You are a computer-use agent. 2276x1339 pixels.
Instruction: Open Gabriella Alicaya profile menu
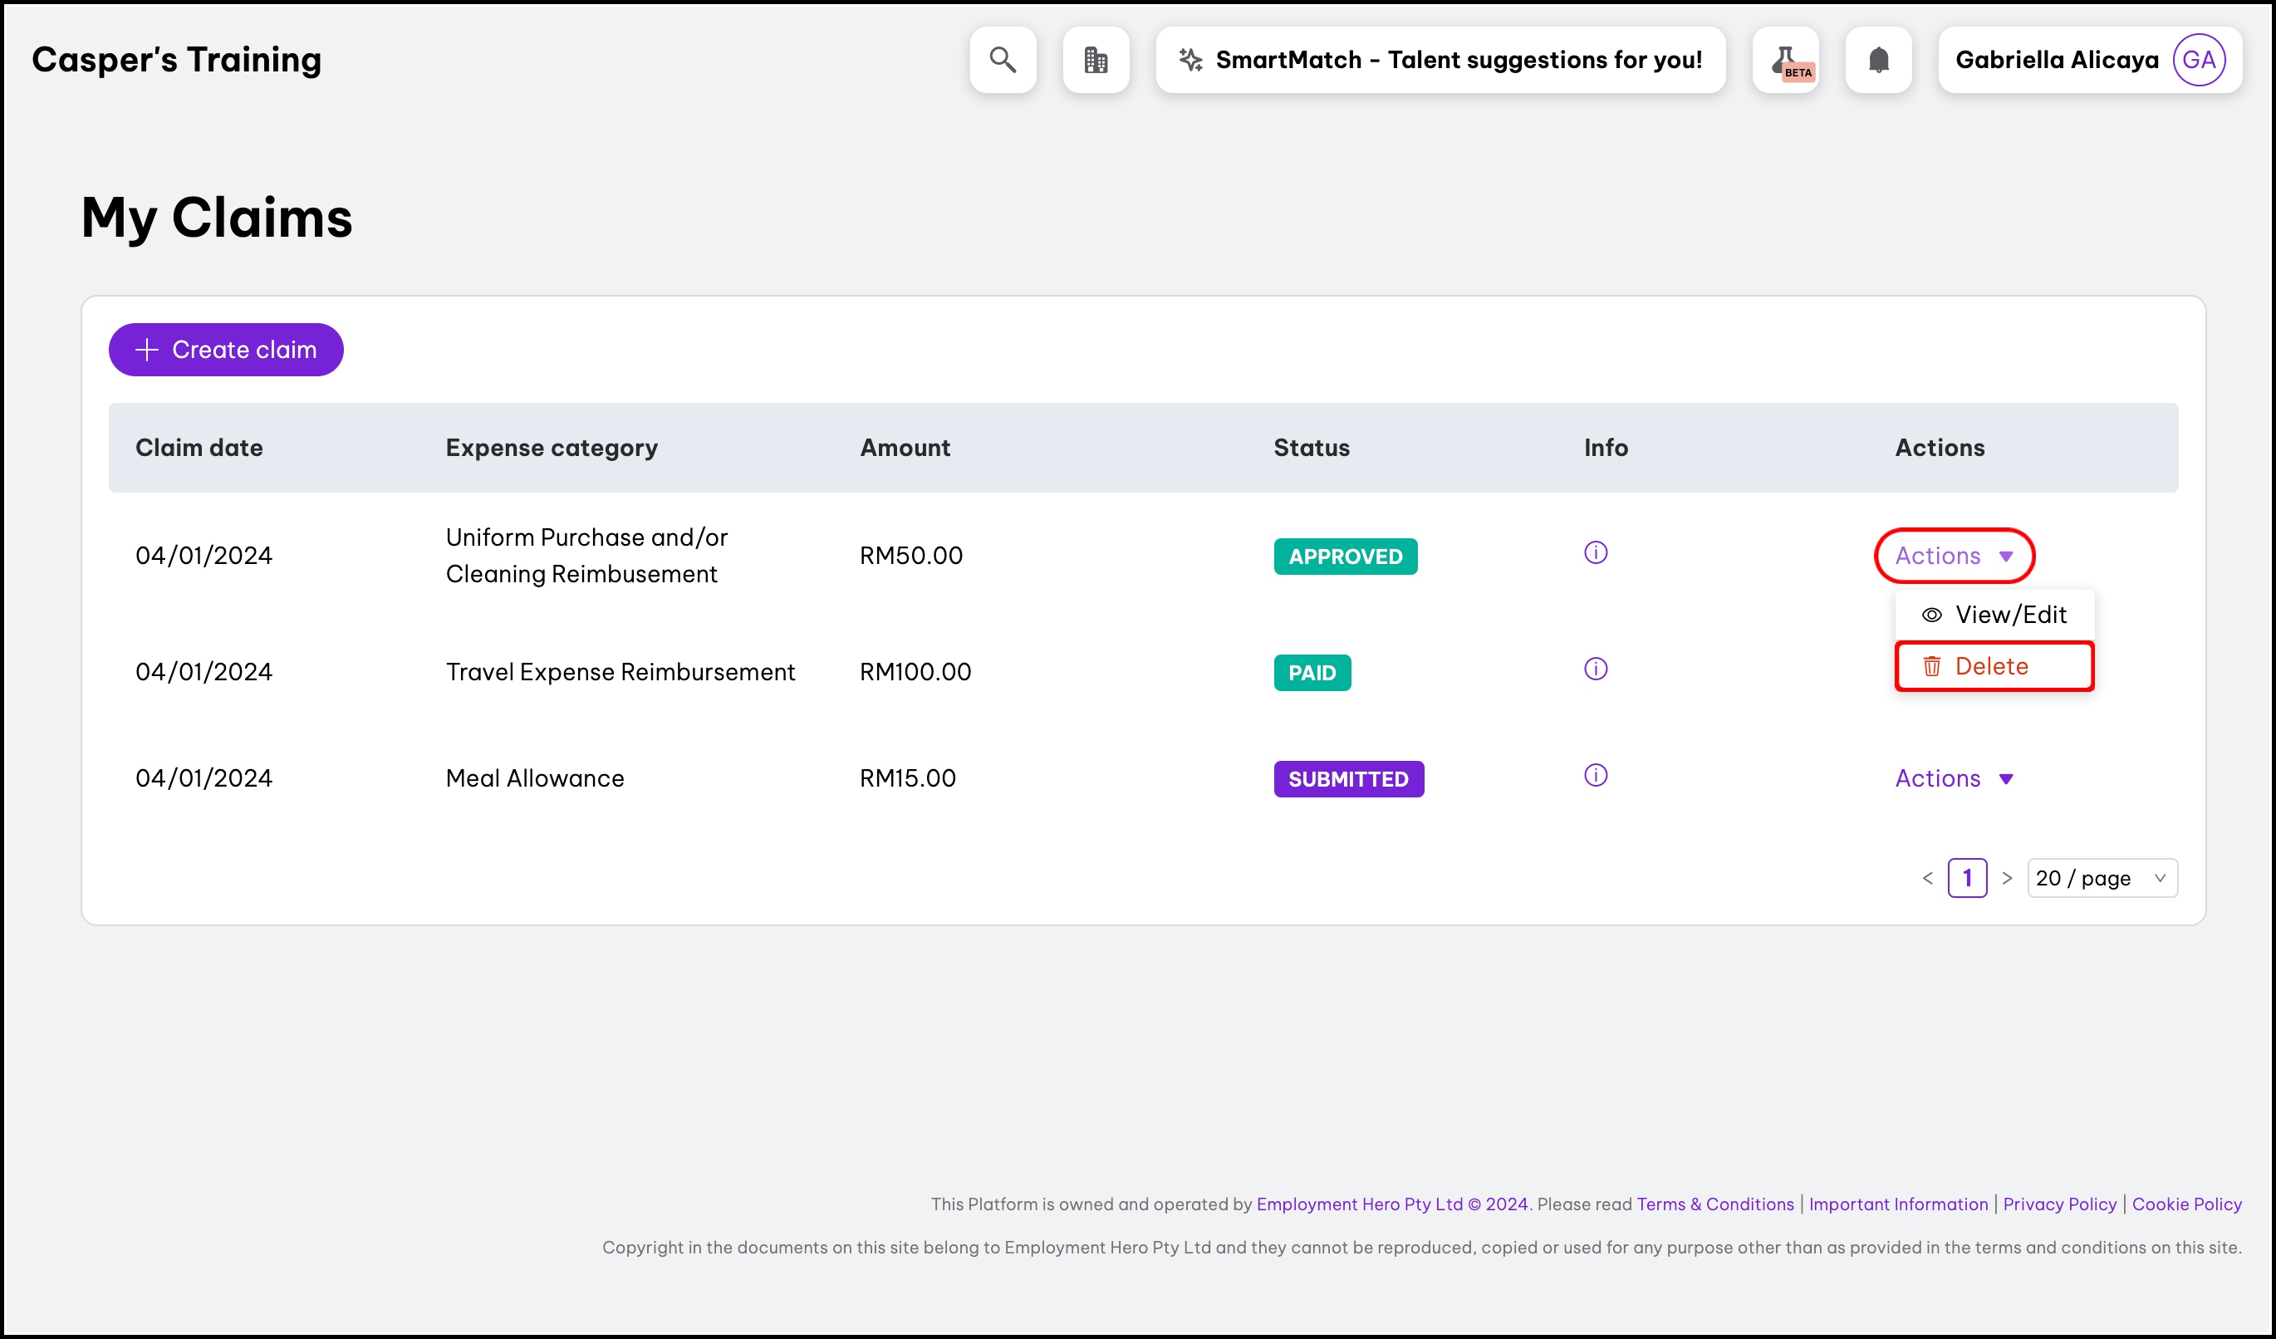click(2090, 60)
